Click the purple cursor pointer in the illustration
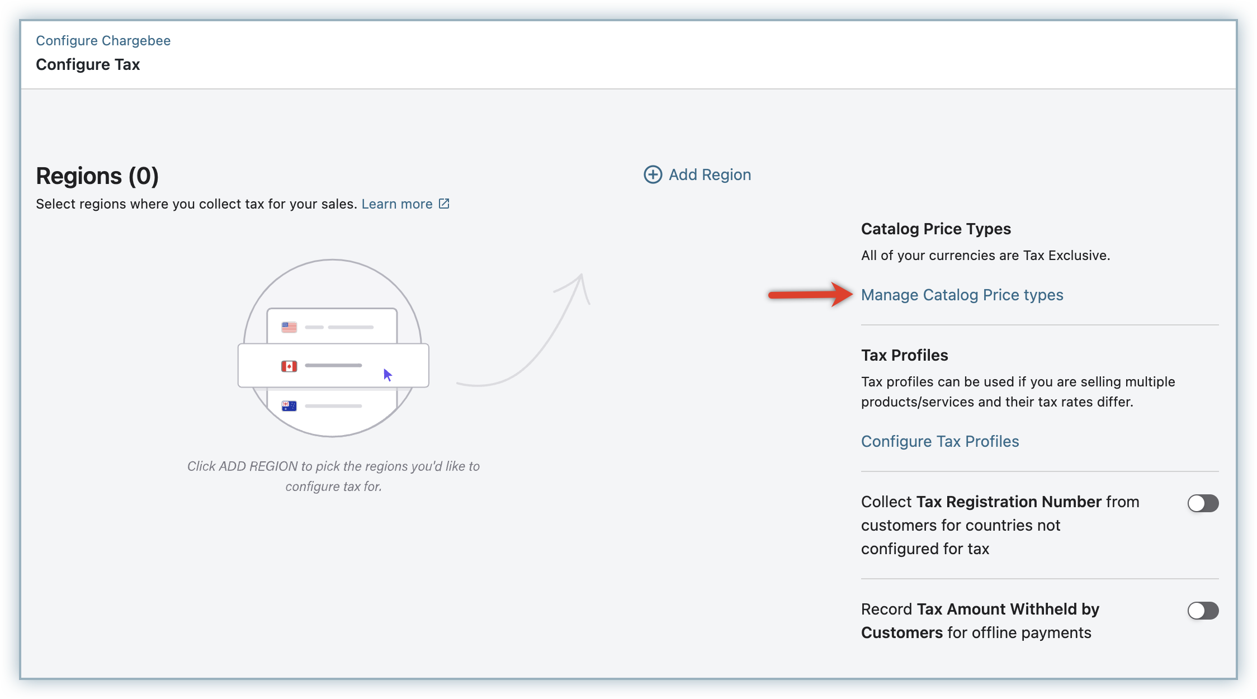The width and height of the screenshot is (1257, 699). (x=388, y=375)
